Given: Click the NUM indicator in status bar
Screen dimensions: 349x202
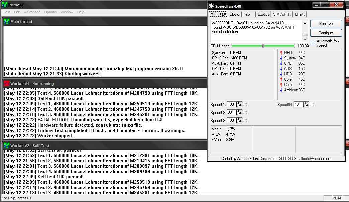Looking at the screenshot, I should click(337, 198).
